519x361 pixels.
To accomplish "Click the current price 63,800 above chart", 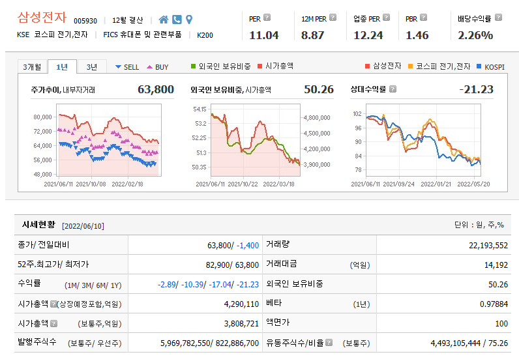I will tap(156, 89).
